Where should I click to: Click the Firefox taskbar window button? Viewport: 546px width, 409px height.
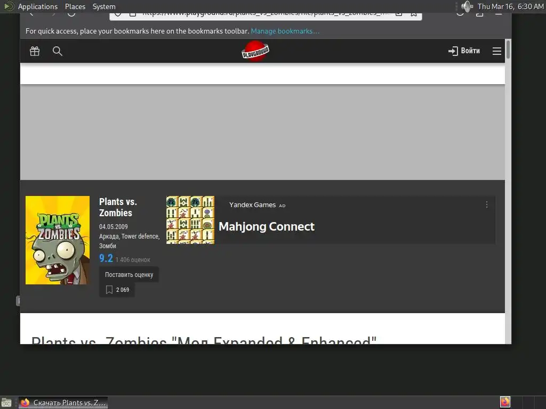tap(63, 403)
